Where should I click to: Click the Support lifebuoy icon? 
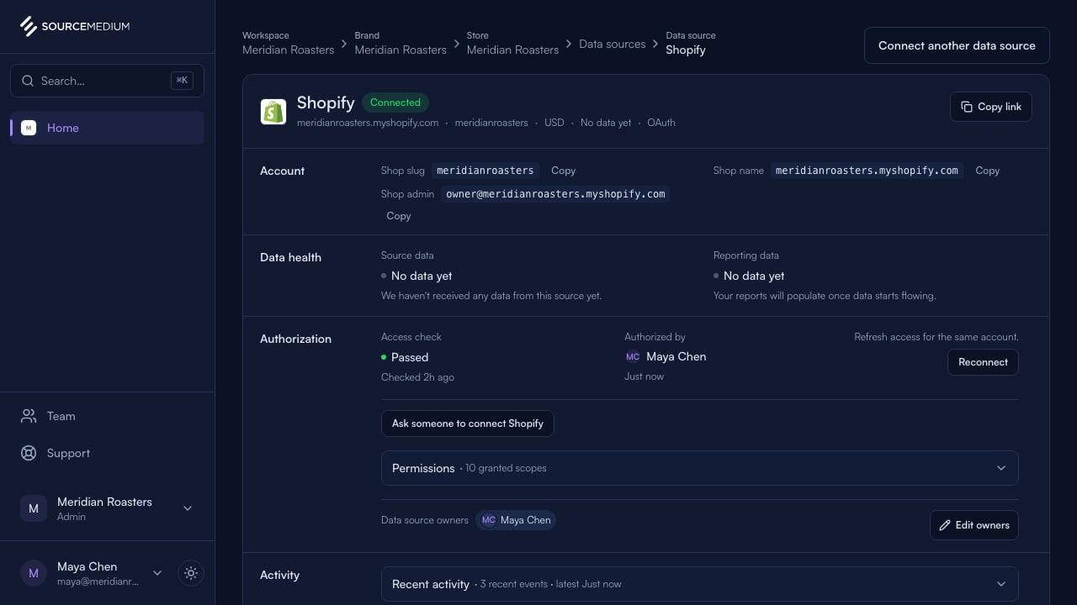pos(29,453)
